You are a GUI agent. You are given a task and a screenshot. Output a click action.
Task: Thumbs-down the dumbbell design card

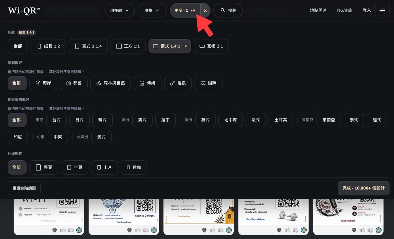(295, 230)
